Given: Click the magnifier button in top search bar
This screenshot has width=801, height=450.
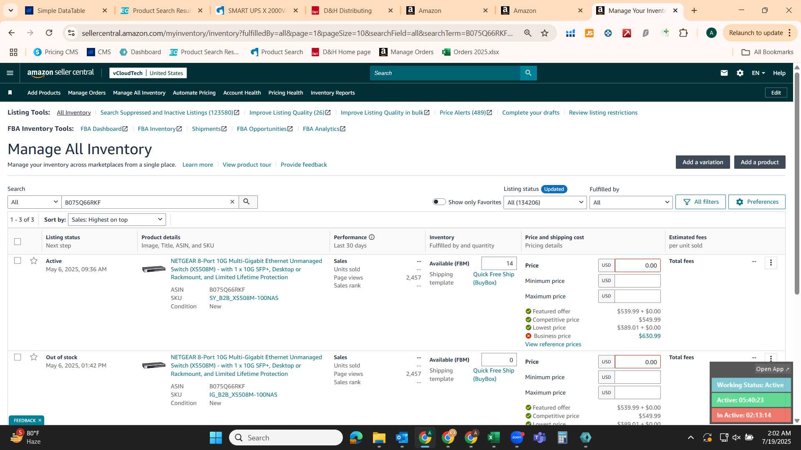Looking at the screenshot, I should tap(529, 73).
